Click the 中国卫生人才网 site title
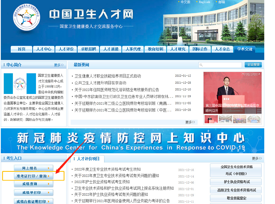Image resolution: width=275 pixels, height=204 pixels. [91, 14]
